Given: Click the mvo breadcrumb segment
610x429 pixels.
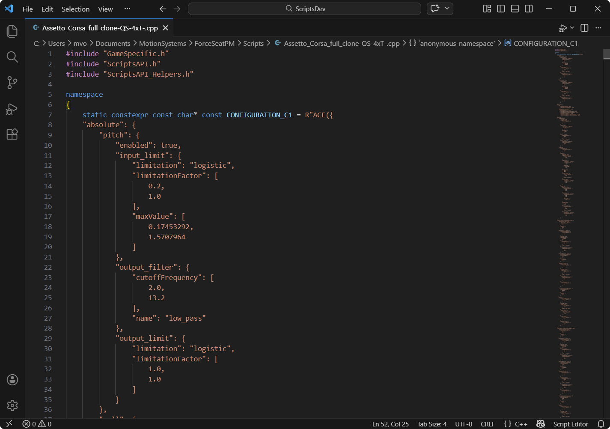Looking at the screenshot, I should click(x=80, y=43).
